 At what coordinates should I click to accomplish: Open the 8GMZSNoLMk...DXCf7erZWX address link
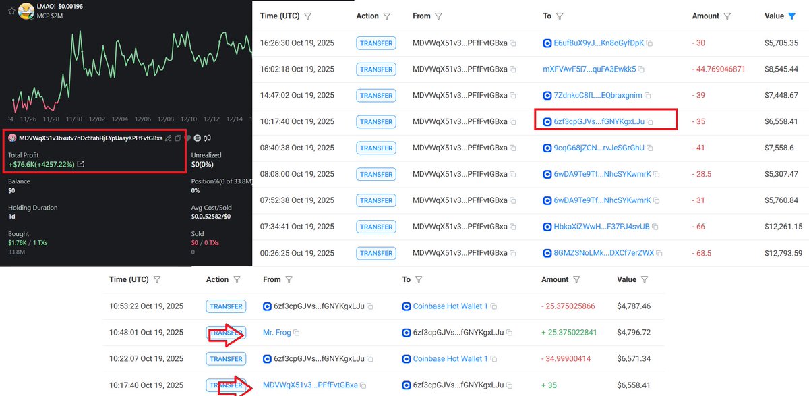point(604,254)
